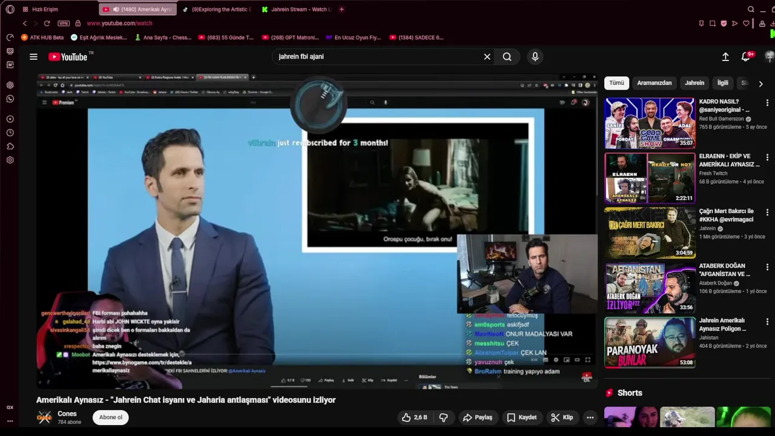Open GX Control speedometer icon in sidebar
This screenshot has height=436, width=775.
(x=10, y=37)
